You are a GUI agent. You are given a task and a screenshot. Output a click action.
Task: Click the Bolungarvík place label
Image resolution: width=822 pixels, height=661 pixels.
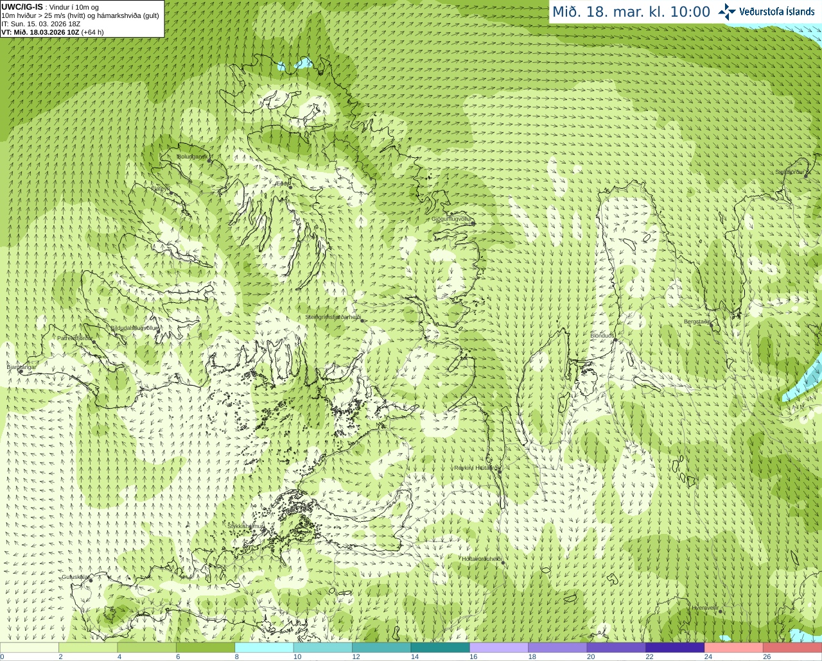[x=191, y=157]
